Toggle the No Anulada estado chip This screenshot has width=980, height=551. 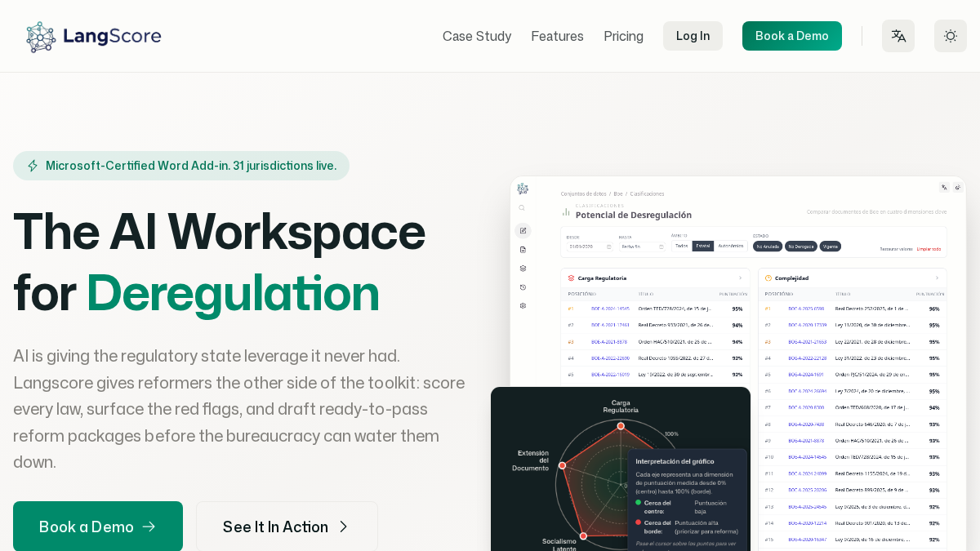coord(768,247)
